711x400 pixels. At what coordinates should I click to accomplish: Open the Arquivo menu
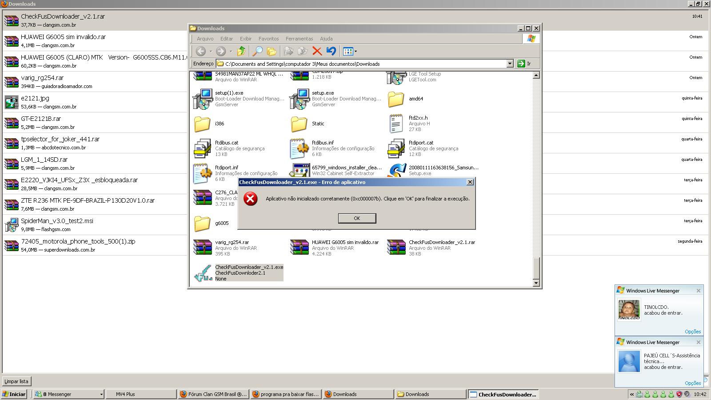tap(205, 39)
